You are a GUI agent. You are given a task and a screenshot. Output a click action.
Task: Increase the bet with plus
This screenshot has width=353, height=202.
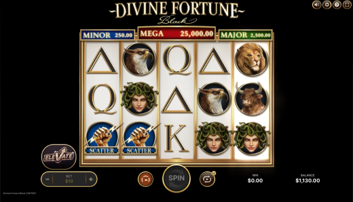point(91,179)
